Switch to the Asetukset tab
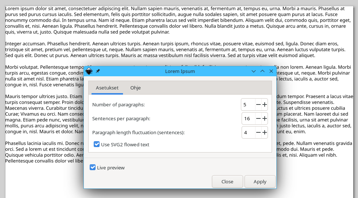Image resolution: width=358 pixels, height=198 pixels. 107,88
